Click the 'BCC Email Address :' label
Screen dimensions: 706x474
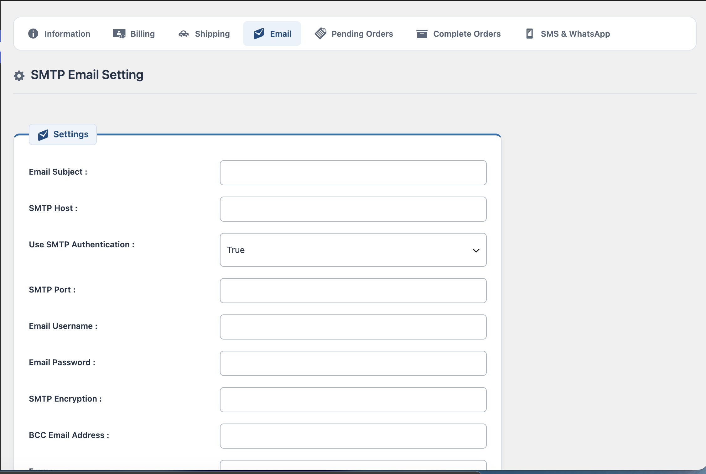coord(69,435)
